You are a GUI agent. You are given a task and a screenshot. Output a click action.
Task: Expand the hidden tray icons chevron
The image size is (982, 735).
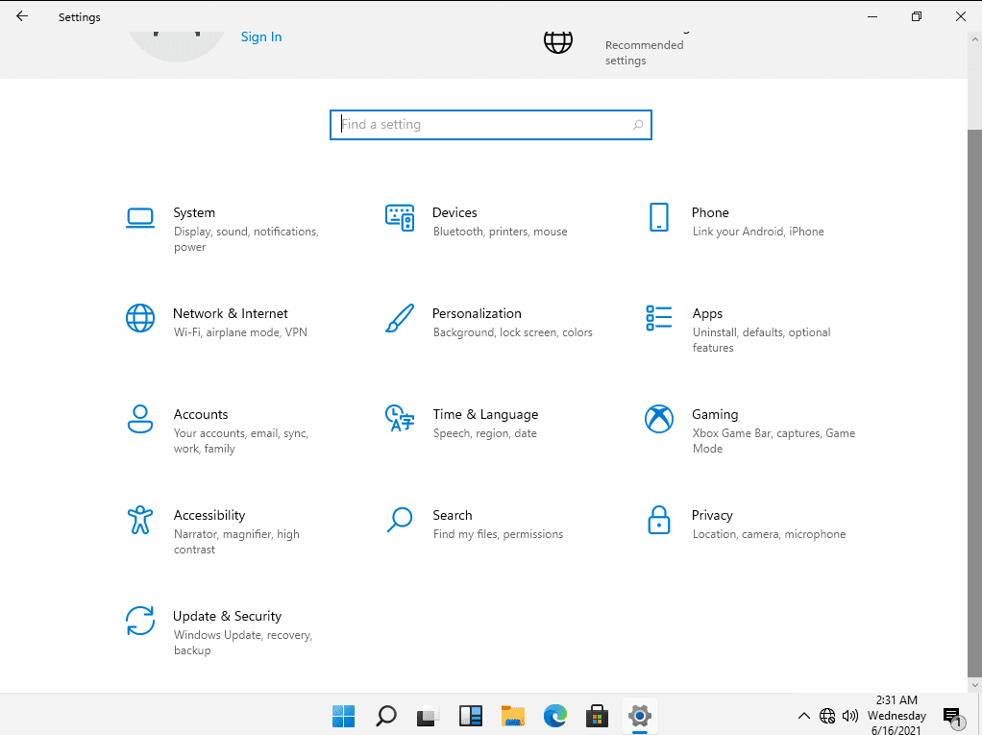tap(804, 716)
